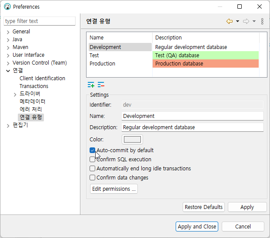Open the back history dropdown arrow
The width and height of the screenshot is (270, 238).
[x=237, y=21]
